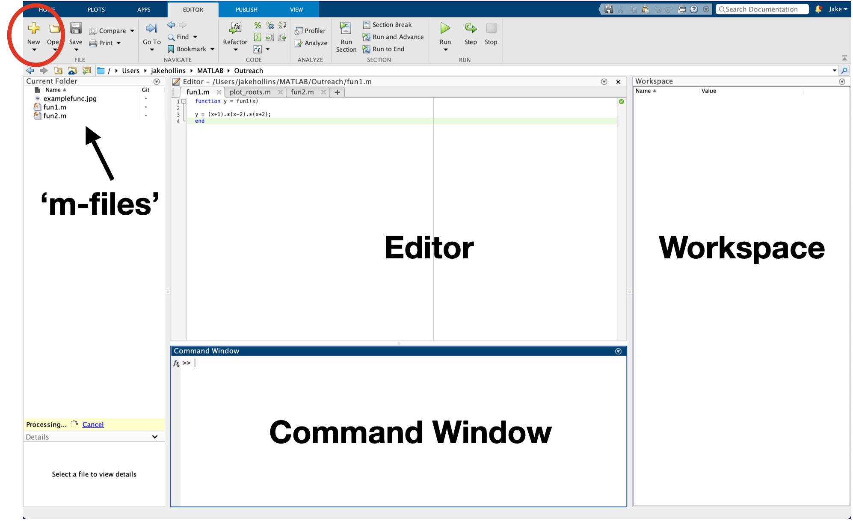Viewport: 853px width, 521px height.
Task: Click the Decrease Indent icon
Action: coord(282,37)
